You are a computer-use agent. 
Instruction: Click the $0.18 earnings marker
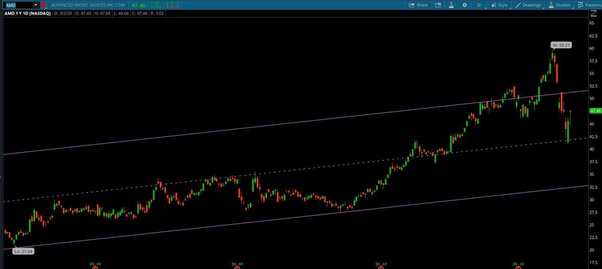380,263
